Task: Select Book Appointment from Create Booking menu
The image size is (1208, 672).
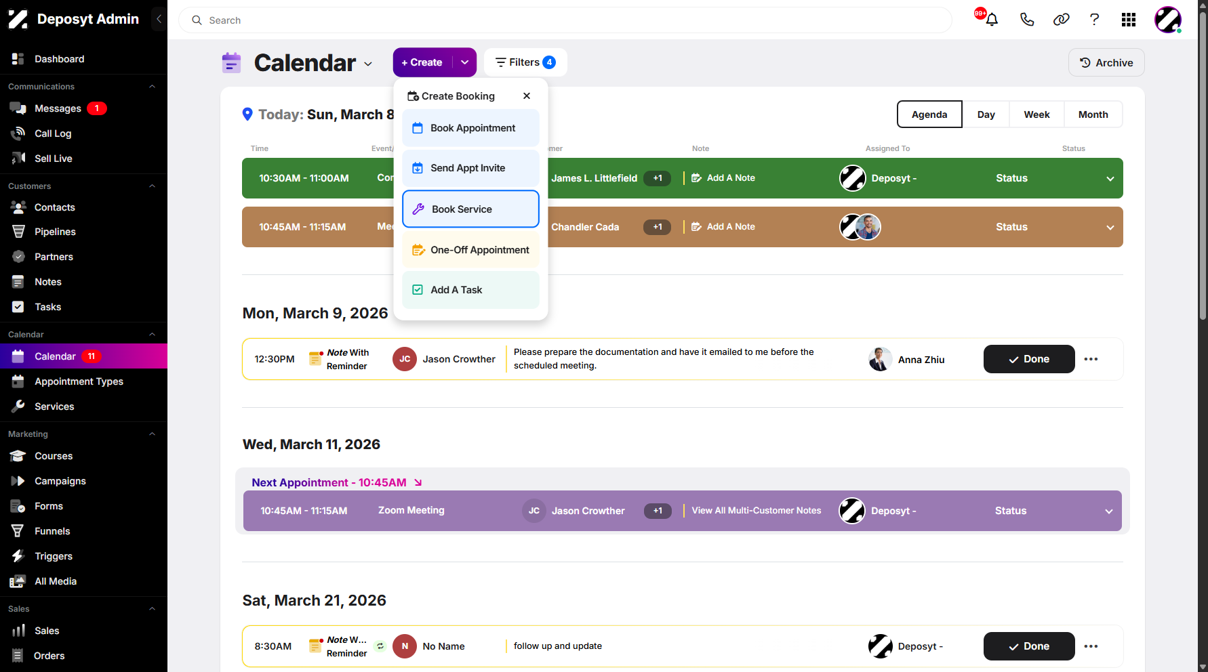Action: [470, 128]
